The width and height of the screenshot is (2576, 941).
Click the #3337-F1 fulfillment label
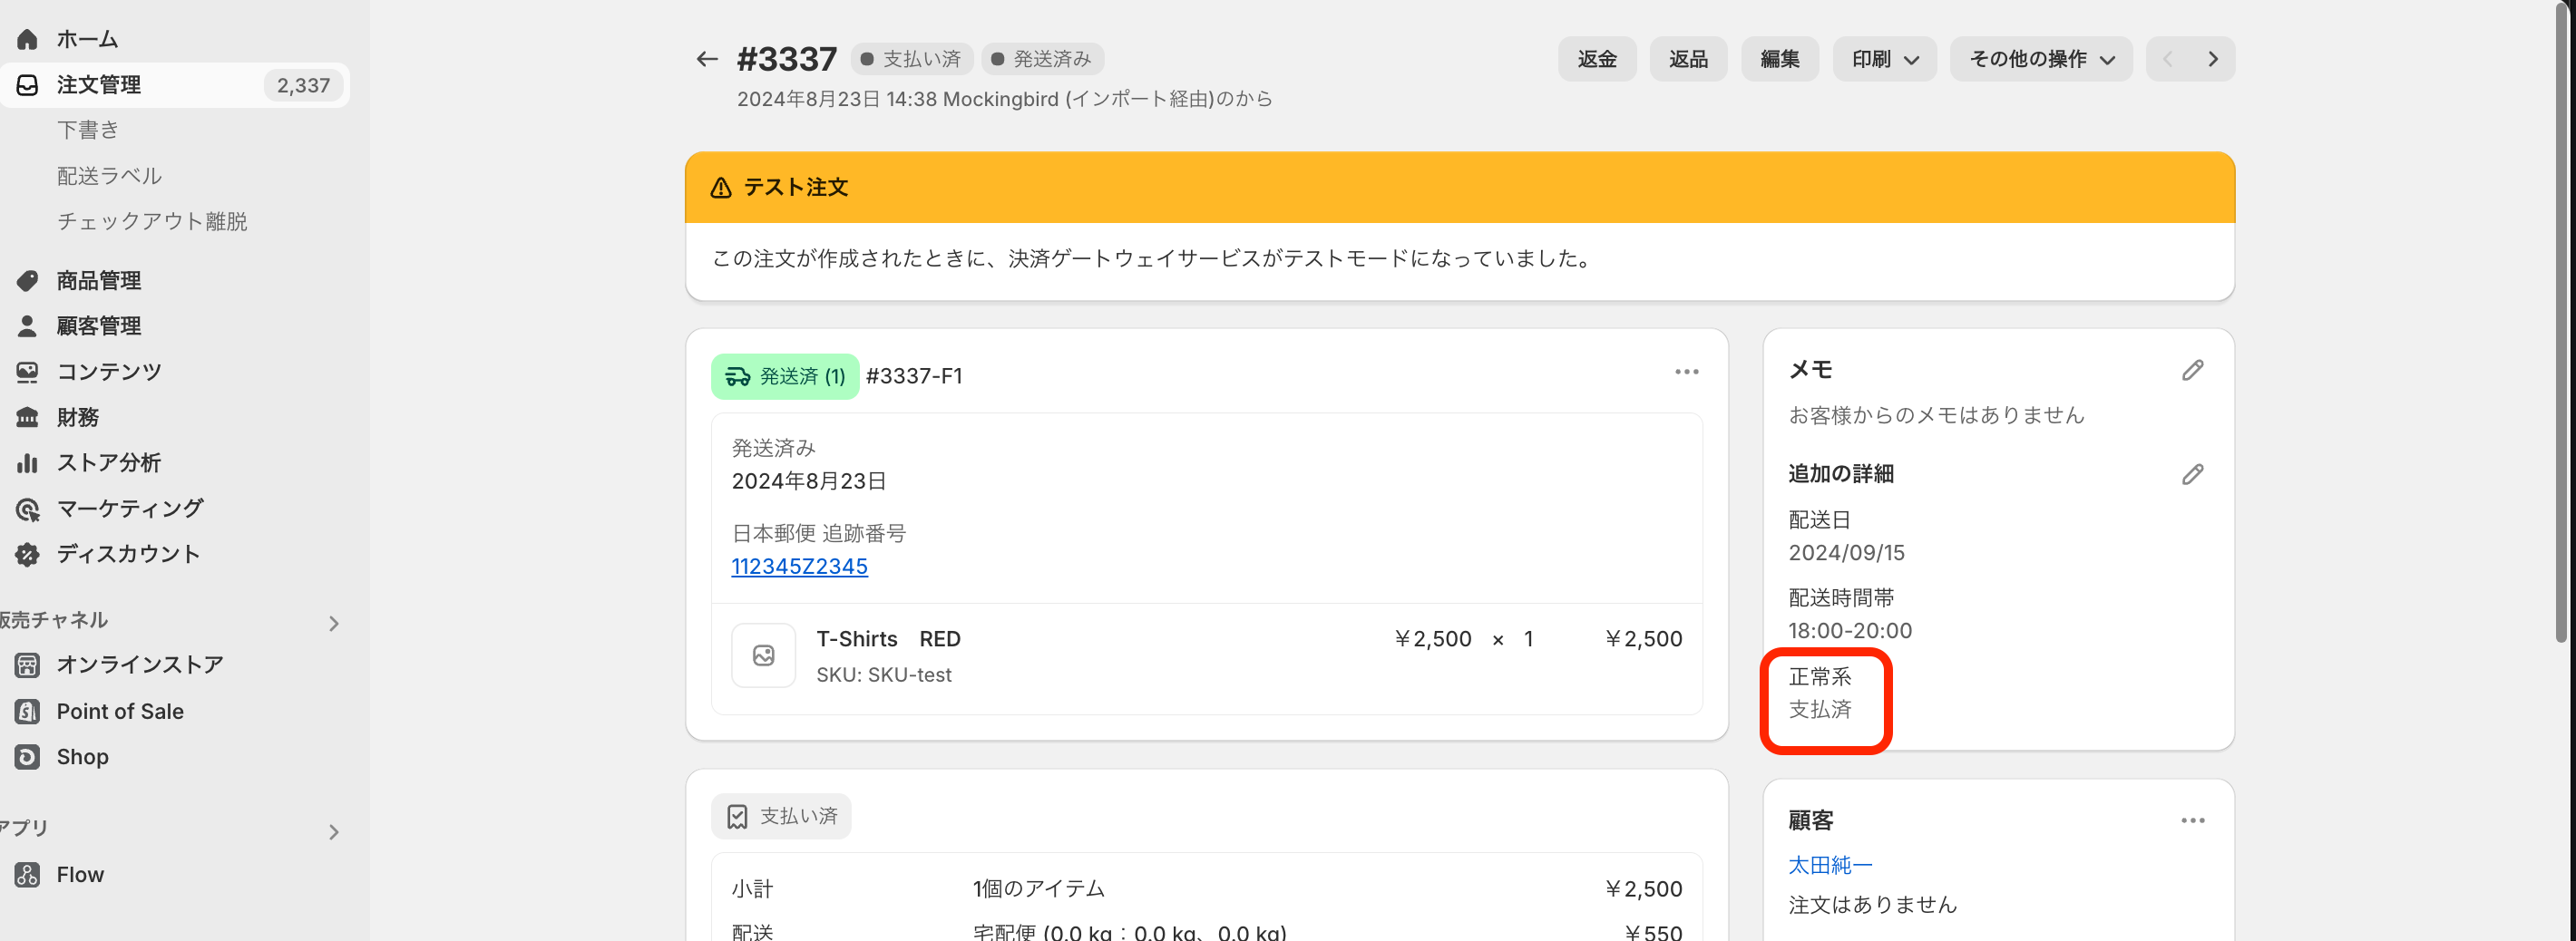click(914, 375)
